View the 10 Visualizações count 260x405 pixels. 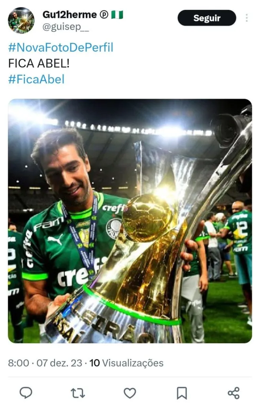click(126, 363)
